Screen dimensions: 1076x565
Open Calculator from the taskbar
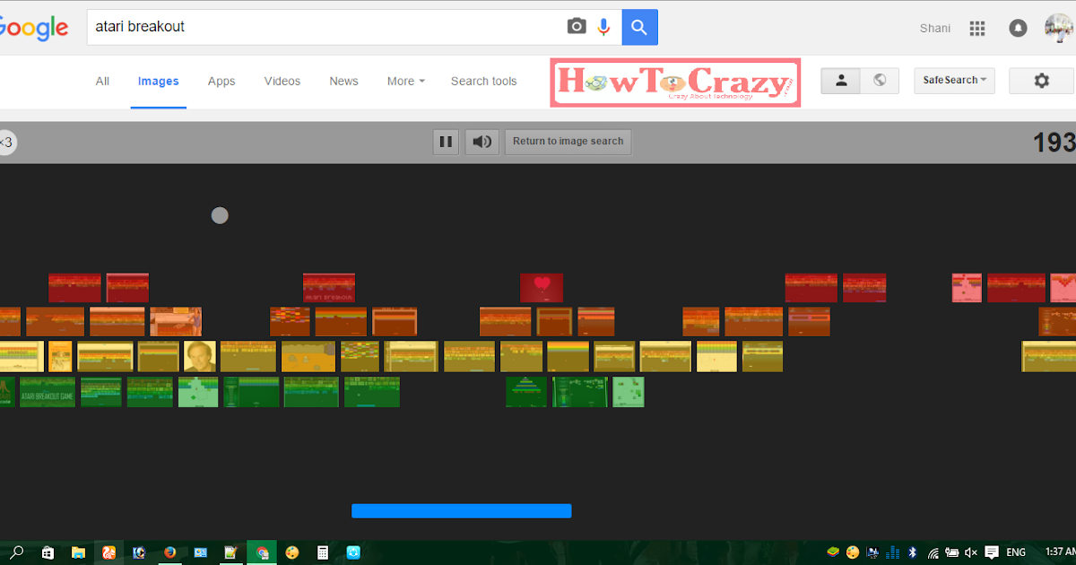point(323,552)
